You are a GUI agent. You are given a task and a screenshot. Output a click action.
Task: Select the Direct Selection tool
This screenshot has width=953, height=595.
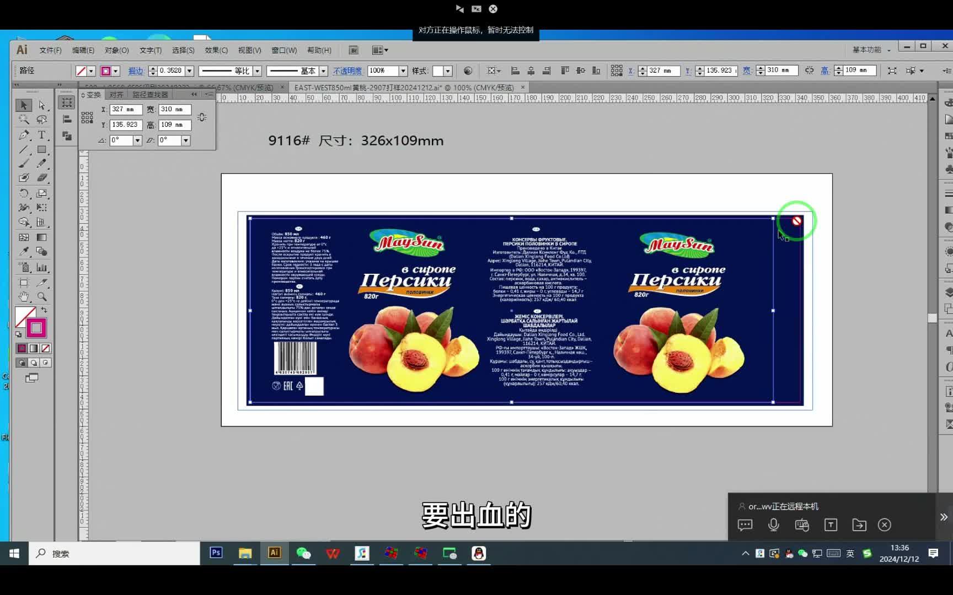coord(42,105)
